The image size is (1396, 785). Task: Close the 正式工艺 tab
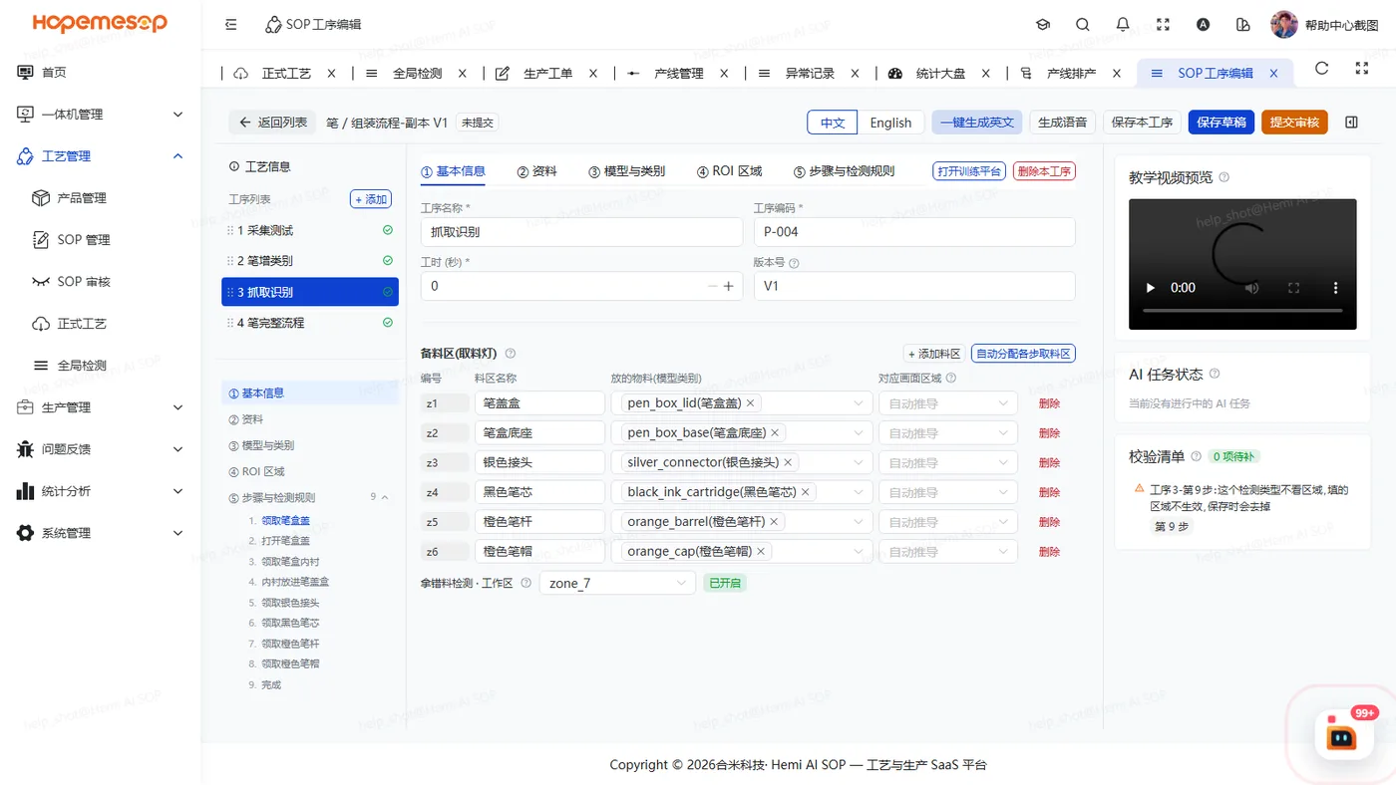point(332,74)
